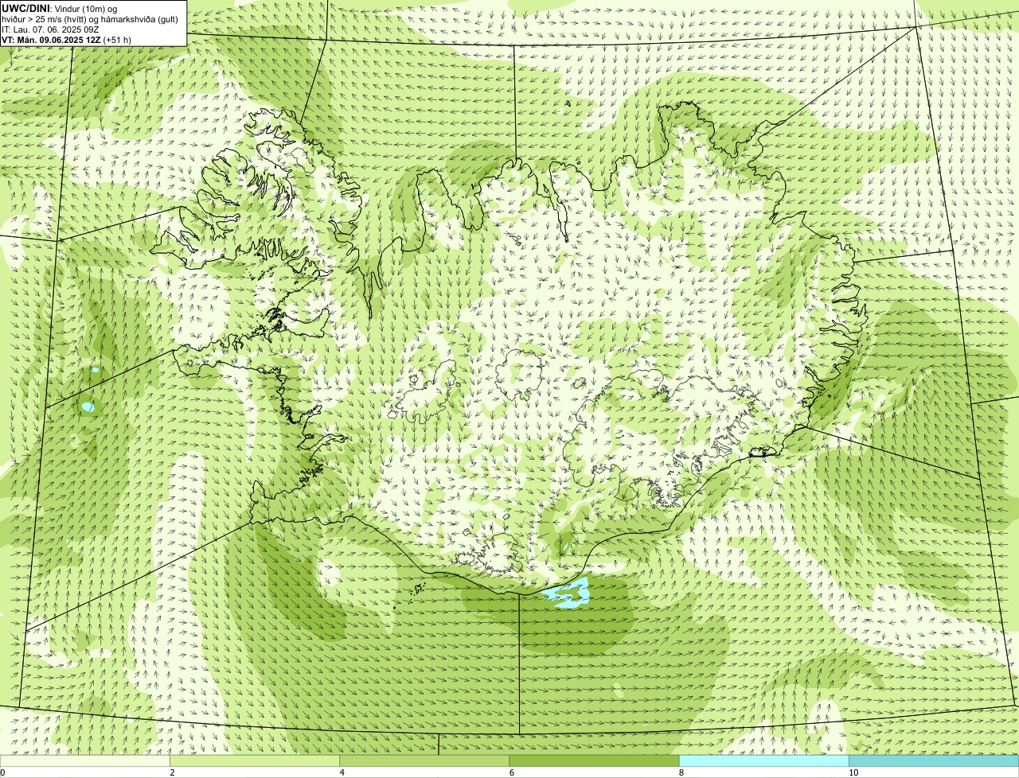Click the legend scale label '4'
This screenshot has height=778, width=1019.
pos(342,772)
